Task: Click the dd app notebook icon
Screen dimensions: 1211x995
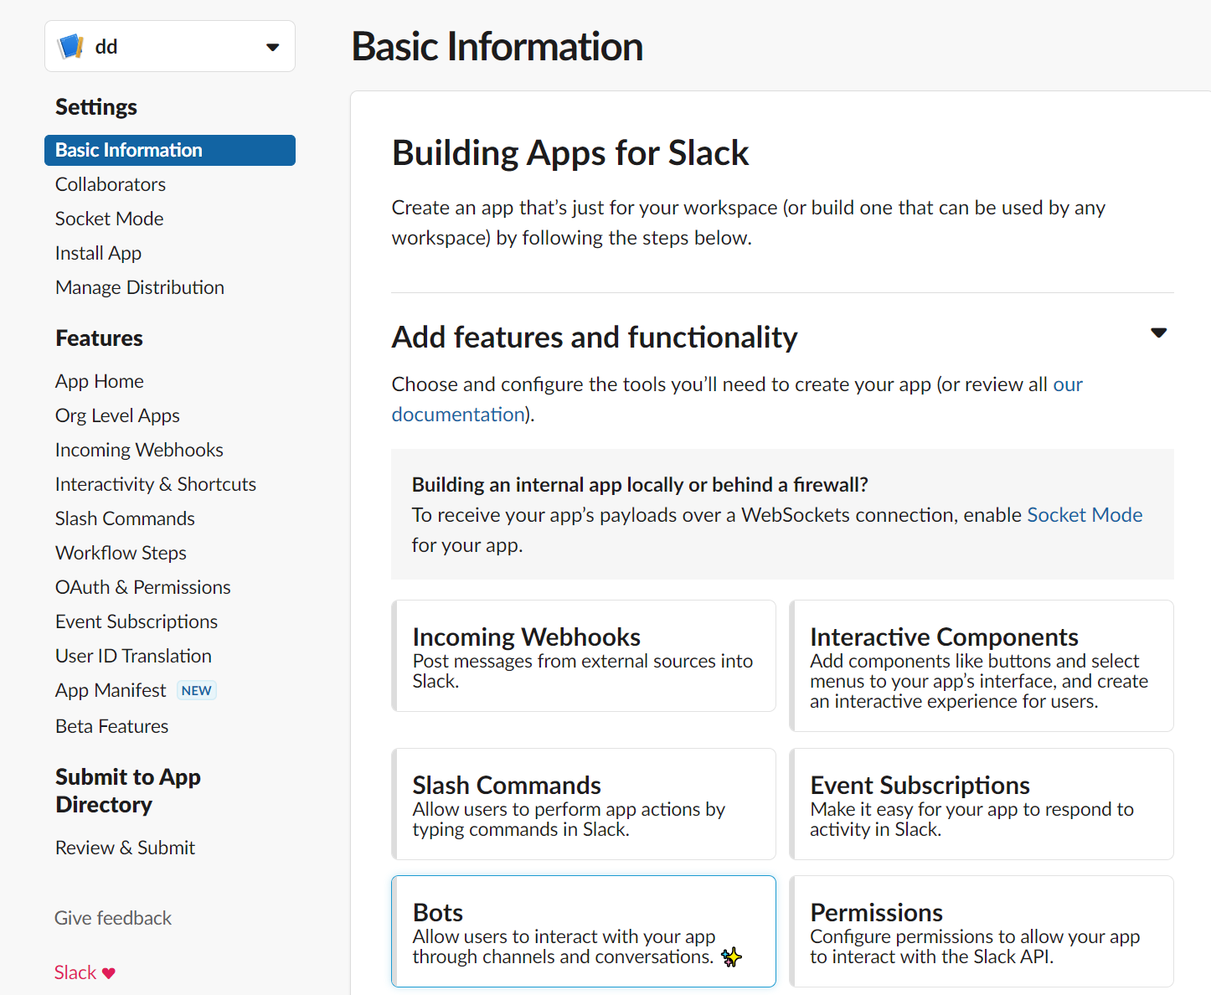Action: coord(70,46)
